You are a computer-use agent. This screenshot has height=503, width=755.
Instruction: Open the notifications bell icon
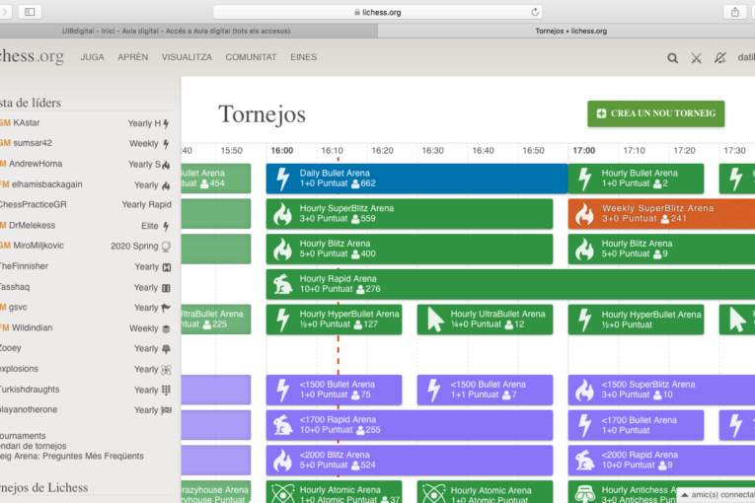point(719,58)
